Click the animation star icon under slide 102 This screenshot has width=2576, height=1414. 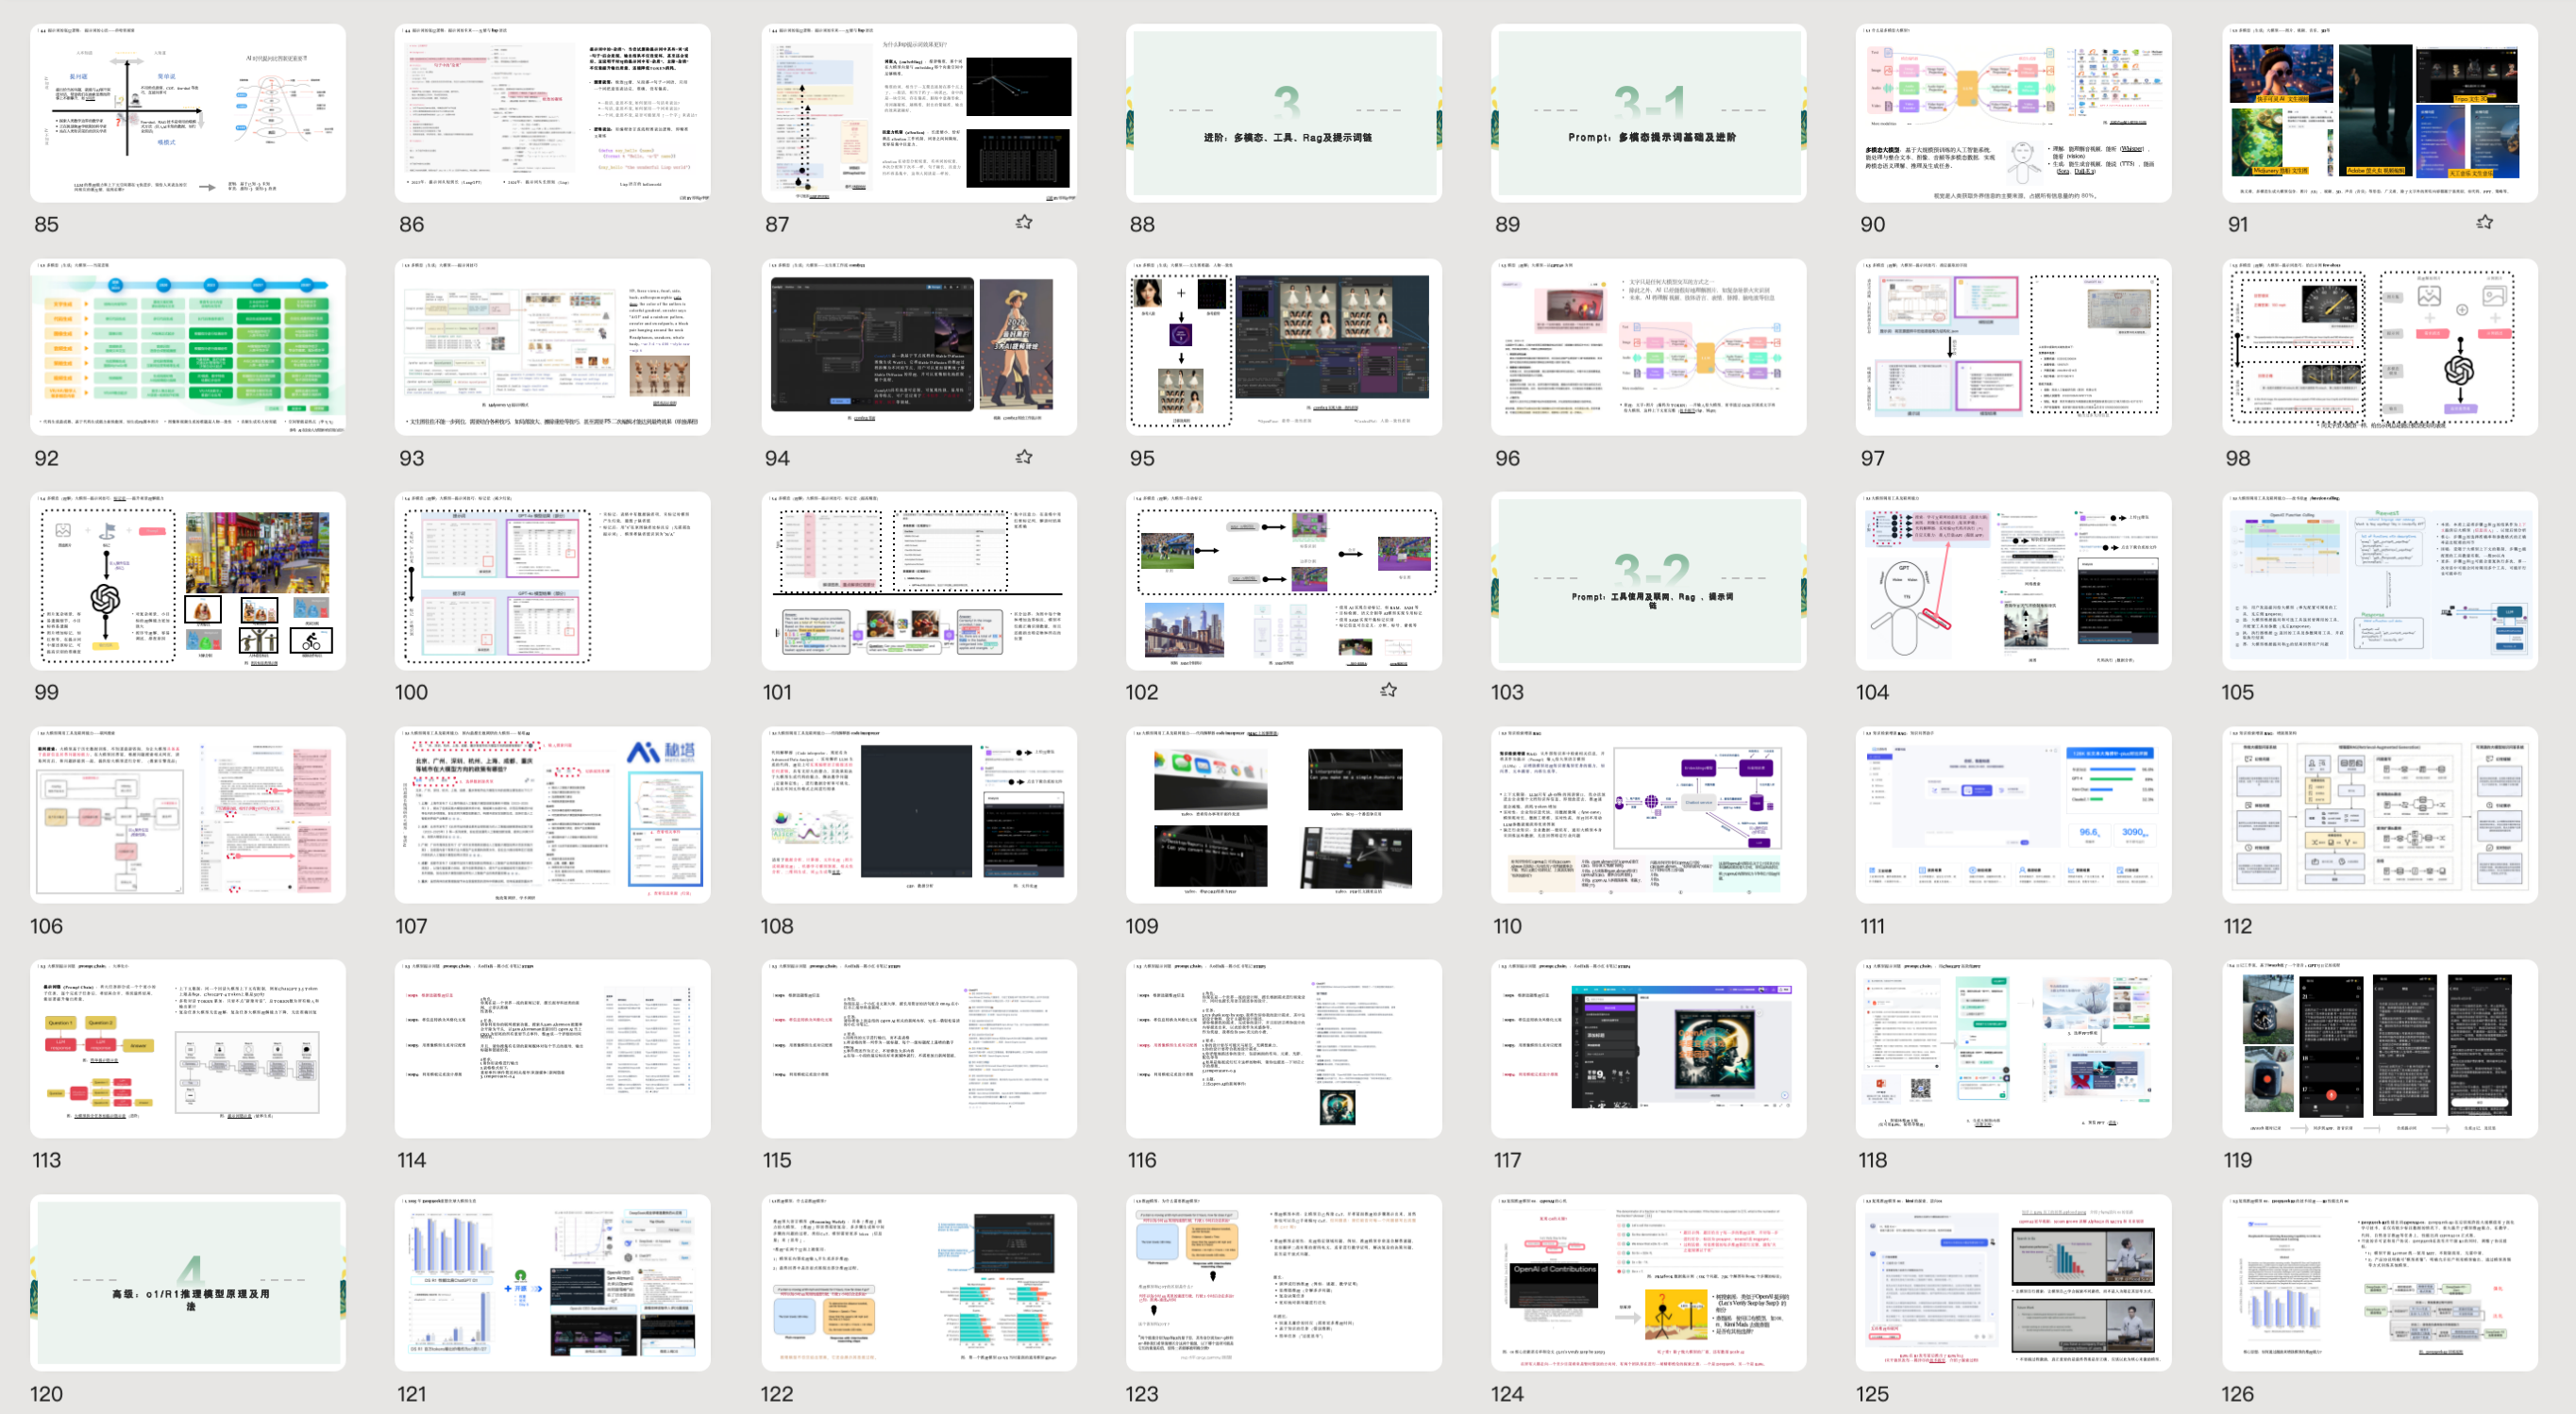(1389, 690)
